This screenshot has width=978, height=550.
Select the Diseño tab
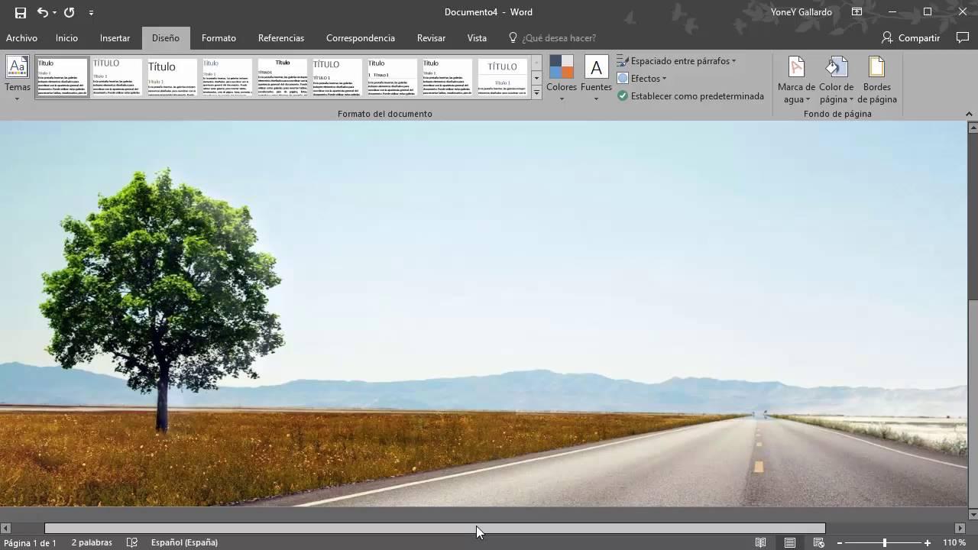click(165, 38)
